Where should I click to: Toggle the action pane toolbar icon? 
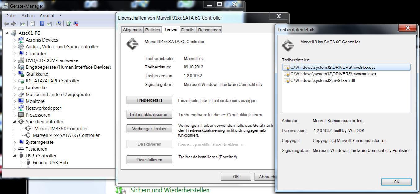49,24
